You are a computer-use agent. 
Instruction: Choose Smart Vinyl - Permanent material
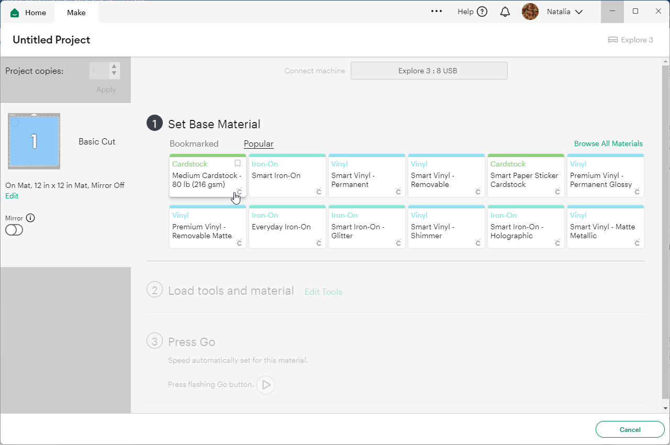click(366, 175)
